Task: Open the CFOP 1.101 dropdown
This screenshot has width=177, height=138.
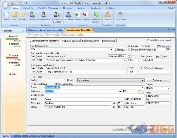Action: click(138, 72)
